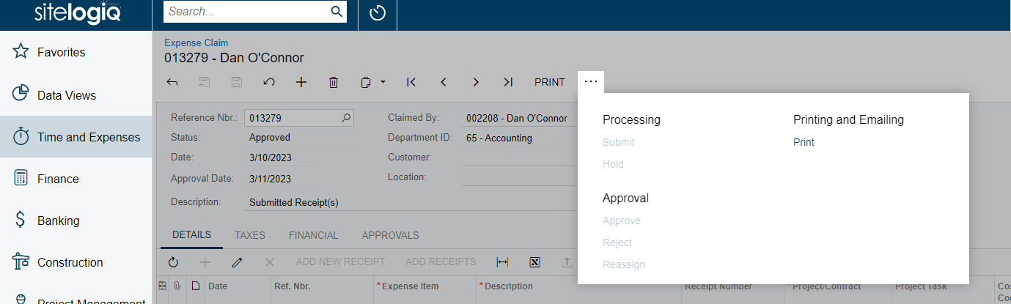Click the Finance calculator icon
The image size is (1011, 304).
(21, 178)
